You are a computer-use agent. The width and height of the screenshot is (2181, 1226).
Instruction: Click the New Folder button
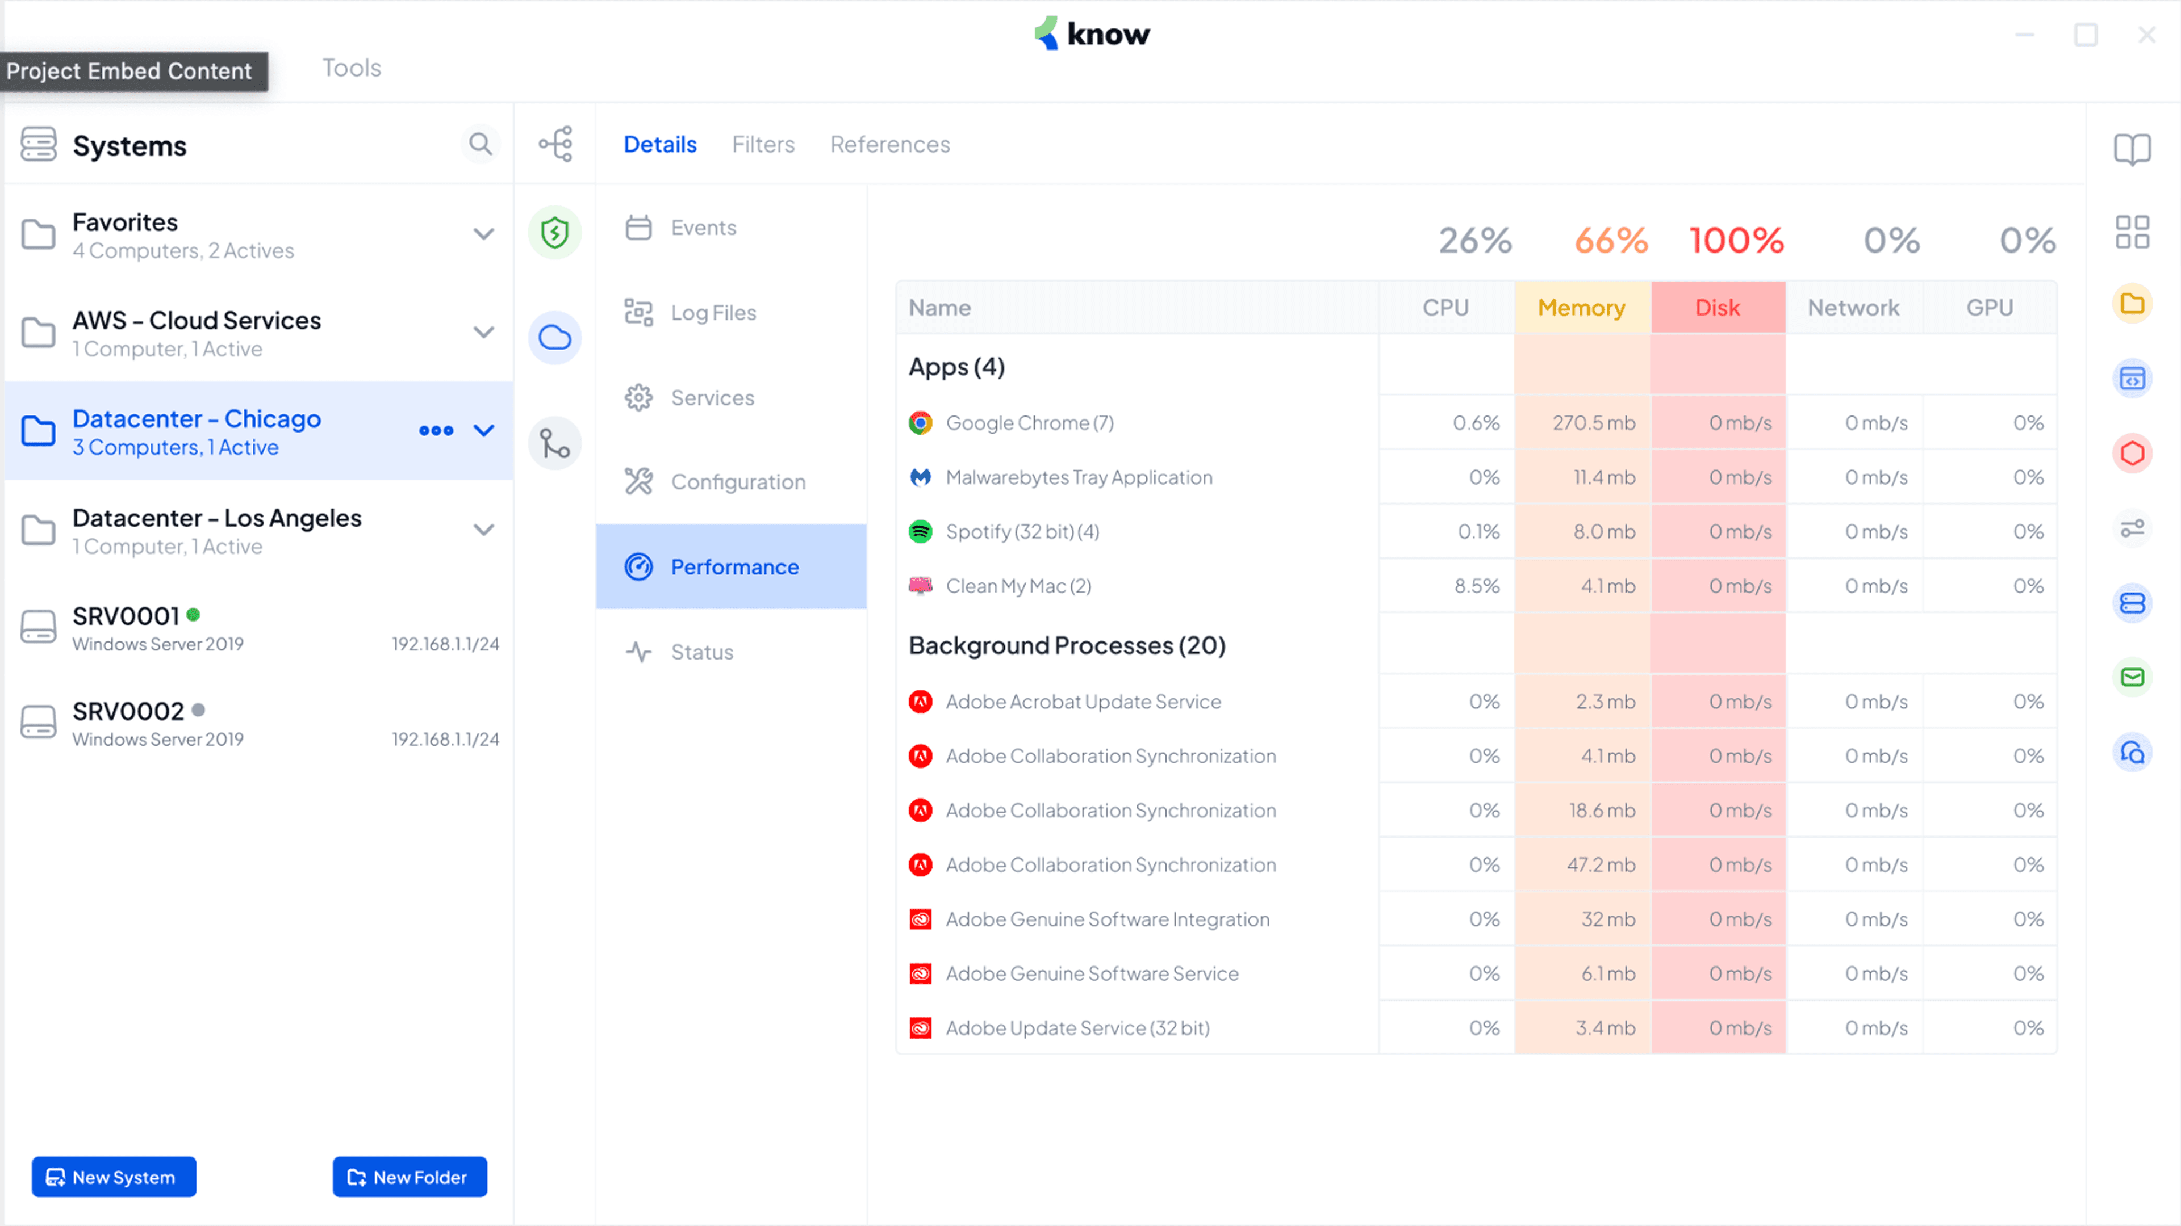(410, 1177)
